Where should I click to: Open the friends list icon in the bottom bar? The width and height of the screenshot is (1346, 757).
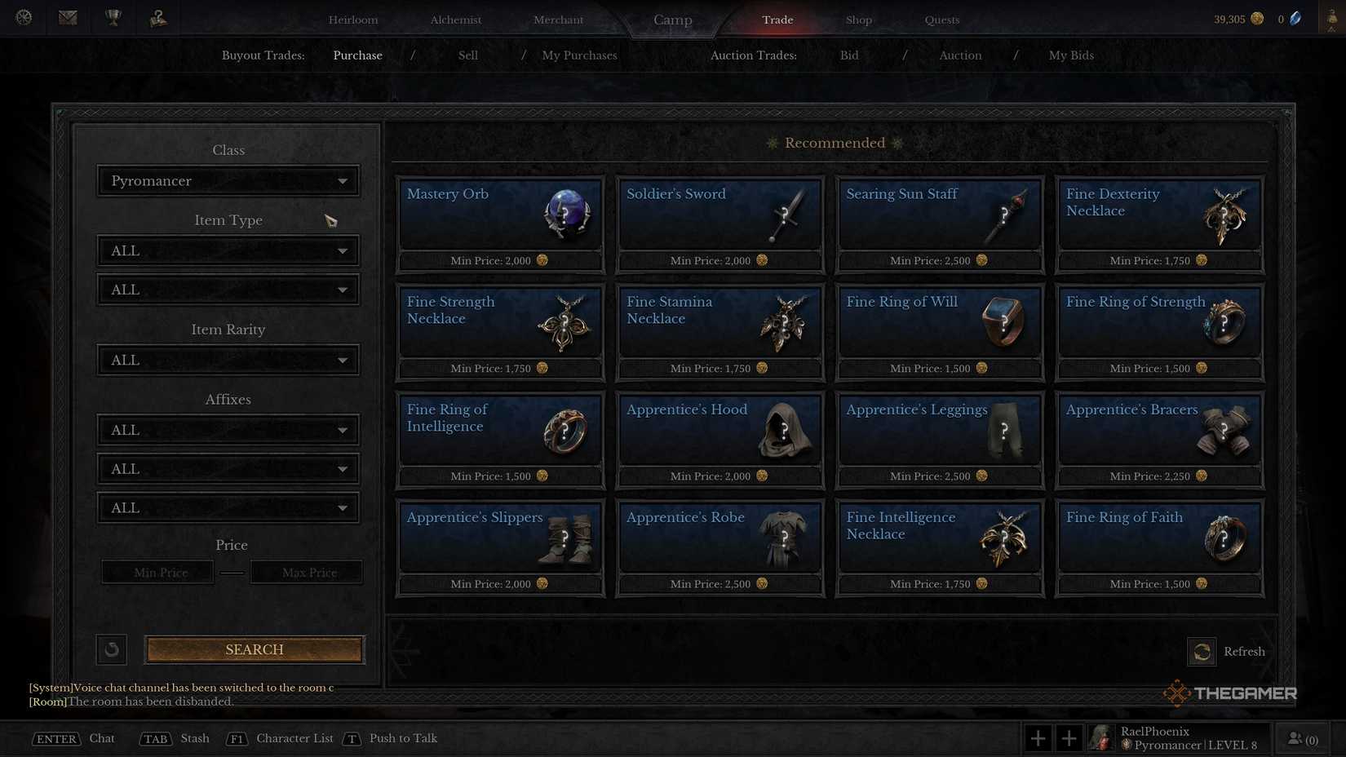[1302, 739]
